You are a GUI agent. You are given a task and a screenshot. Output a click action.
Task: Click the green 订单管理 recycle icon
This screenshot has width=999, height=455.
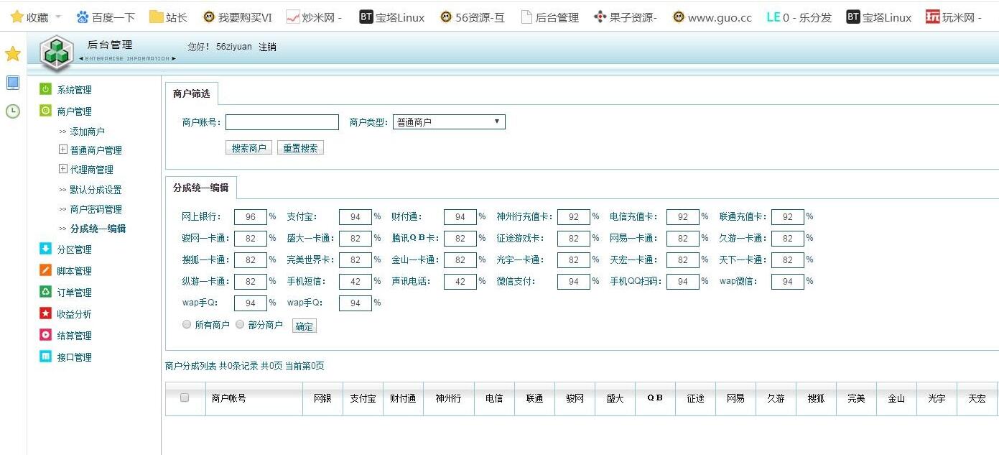coord(45,293)
